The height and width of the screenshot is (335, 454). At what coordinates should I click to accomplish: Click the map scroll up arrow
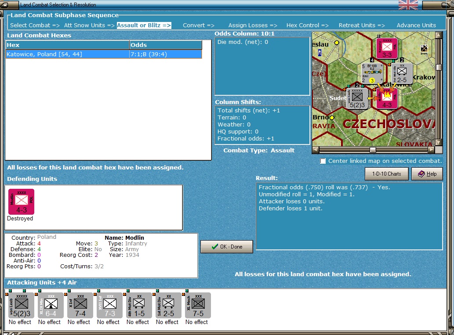click(439, 35)
